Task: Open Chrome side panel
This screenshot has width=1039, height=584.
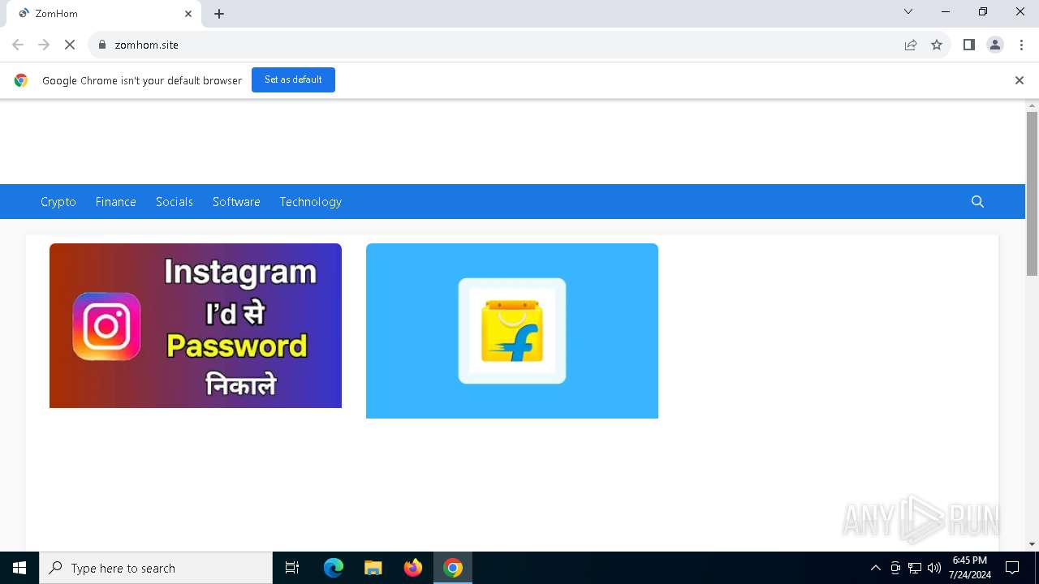Action: pos(968,45)
